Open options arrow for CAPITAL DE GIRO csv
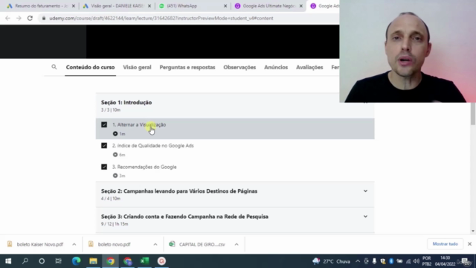Image resolution: width=476 pixels, height=268 pixels. click(237, 244)
